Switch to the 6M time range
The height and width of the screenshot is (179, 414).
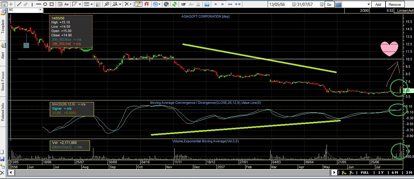[395, 173]
